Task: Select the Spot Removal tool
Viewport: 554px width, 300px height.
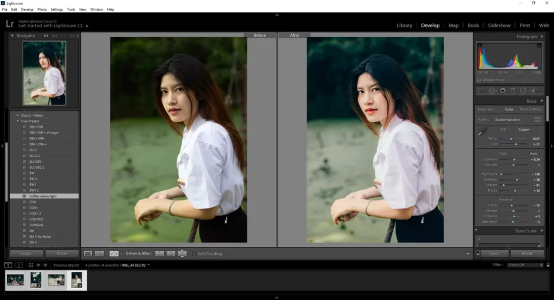Action: point(492,91)
